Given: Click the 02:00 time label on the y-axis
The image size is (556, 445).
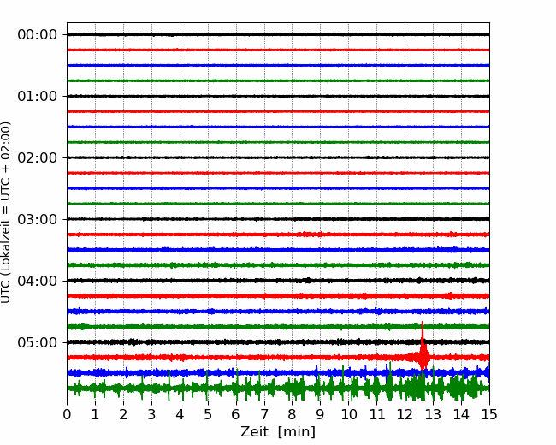Looking at the screenshot, I should (x=38, y=158).
